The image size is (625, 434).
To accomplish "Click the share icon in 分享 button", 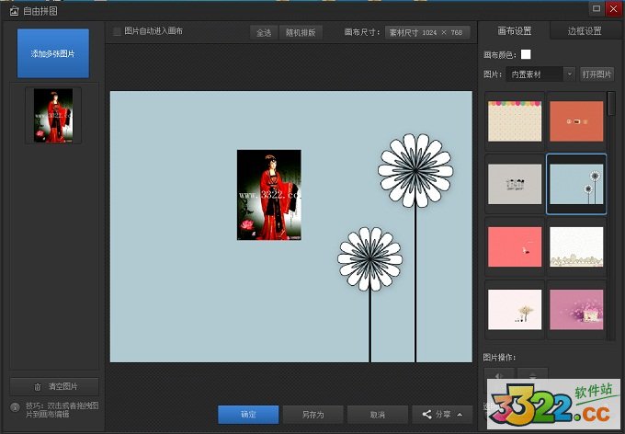I will point(426,414).
